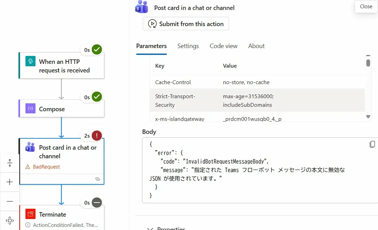Zoom out with the minus button
Viewport: 378px width, 230px height.
[x=10, y=201]
